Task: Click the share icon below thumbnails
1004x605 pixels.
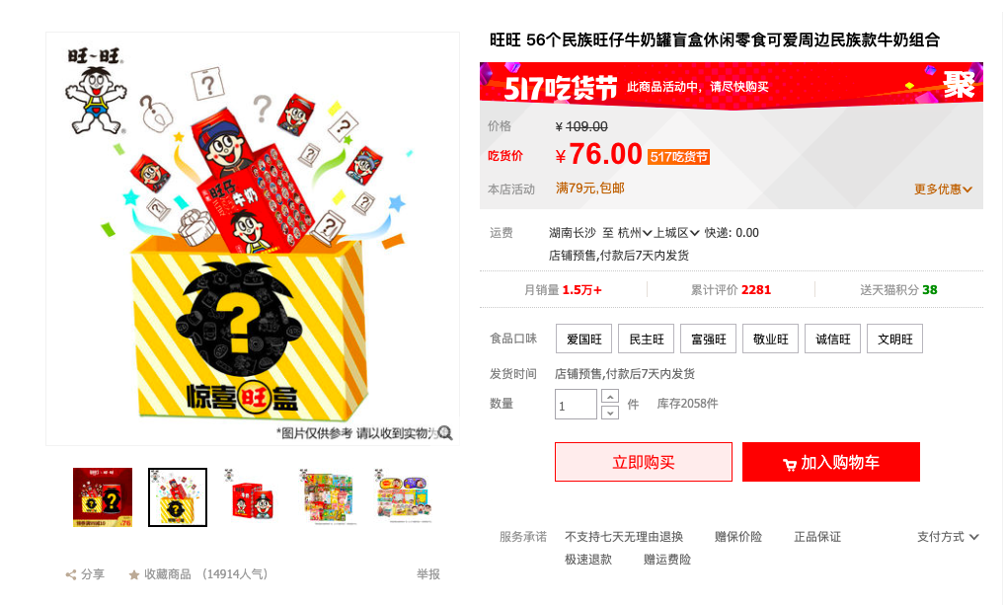Action: (x=71, y=575)
